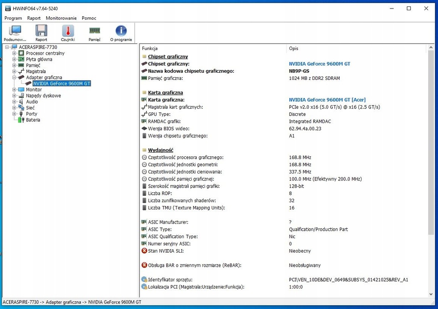Click the Liczba zunifikowanych shaderów row
This screenshot has width=438, height=309.
point(283,200)
